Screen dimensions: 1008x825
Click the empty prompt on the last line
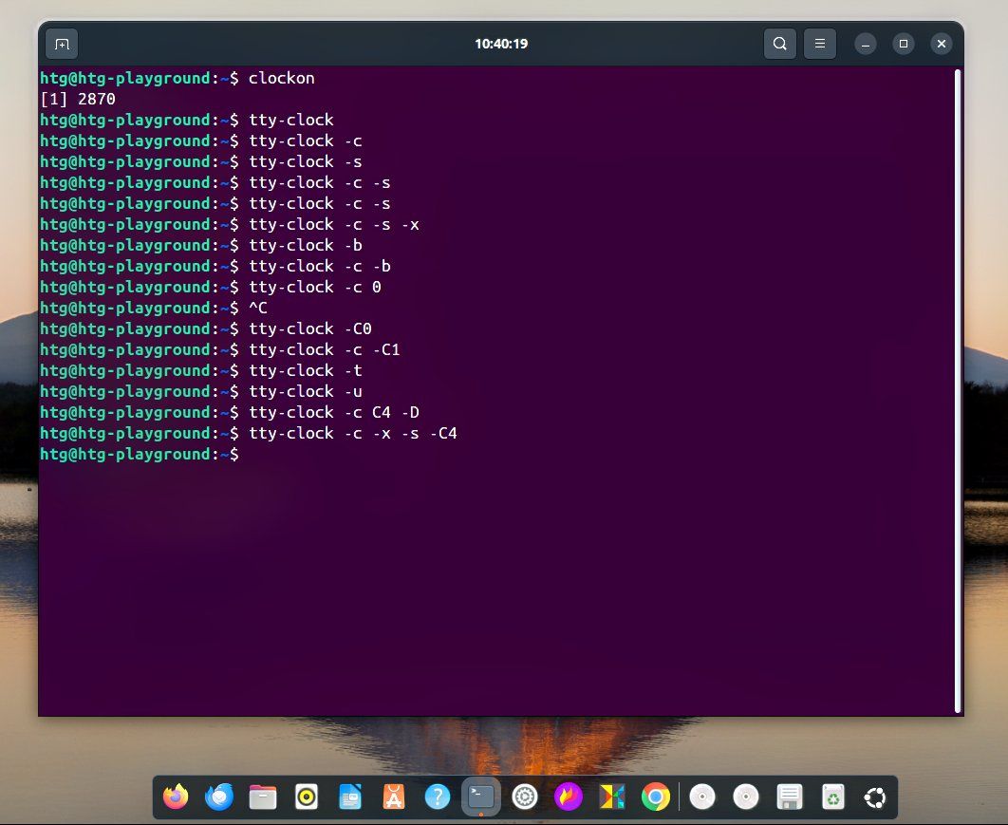point(140,454)
